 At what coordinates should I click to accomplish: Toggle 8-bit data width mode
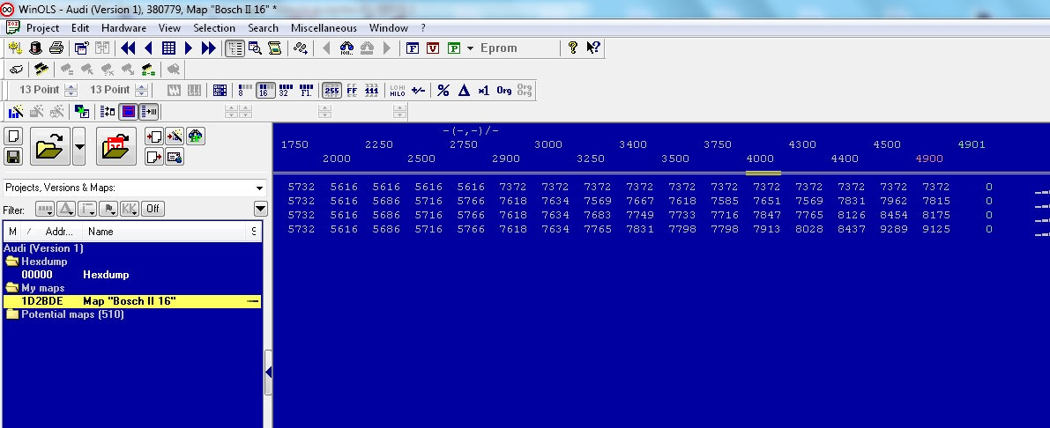pyautogui.click(x=242, y=90)
